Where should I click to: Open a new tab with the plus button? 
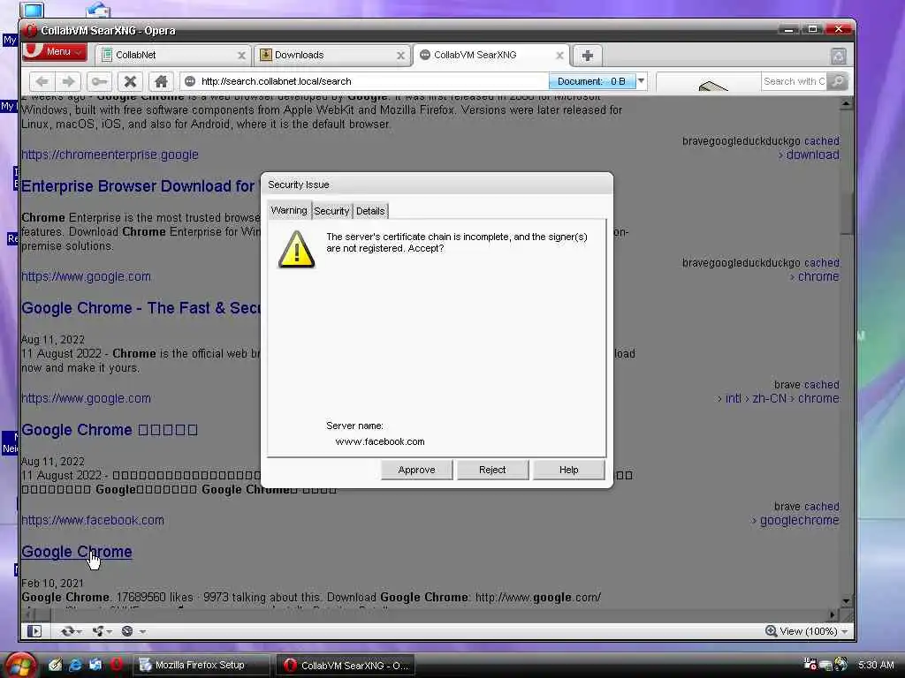pos(587,56)
